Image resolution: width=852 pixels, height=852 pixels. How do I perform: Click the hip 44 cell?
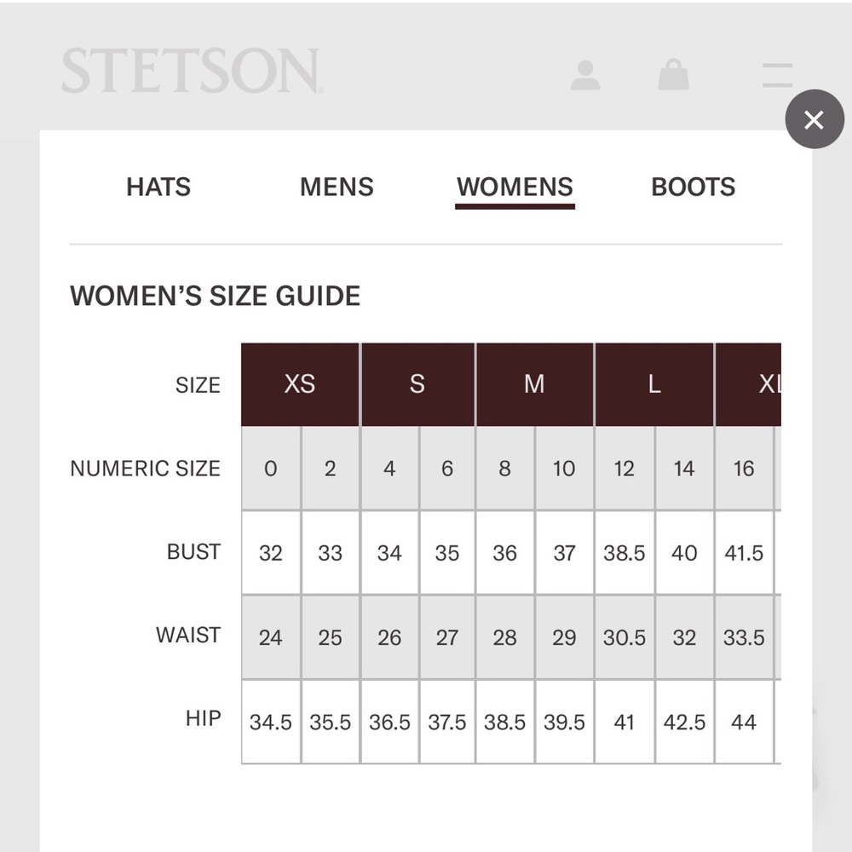coord(744,722)
